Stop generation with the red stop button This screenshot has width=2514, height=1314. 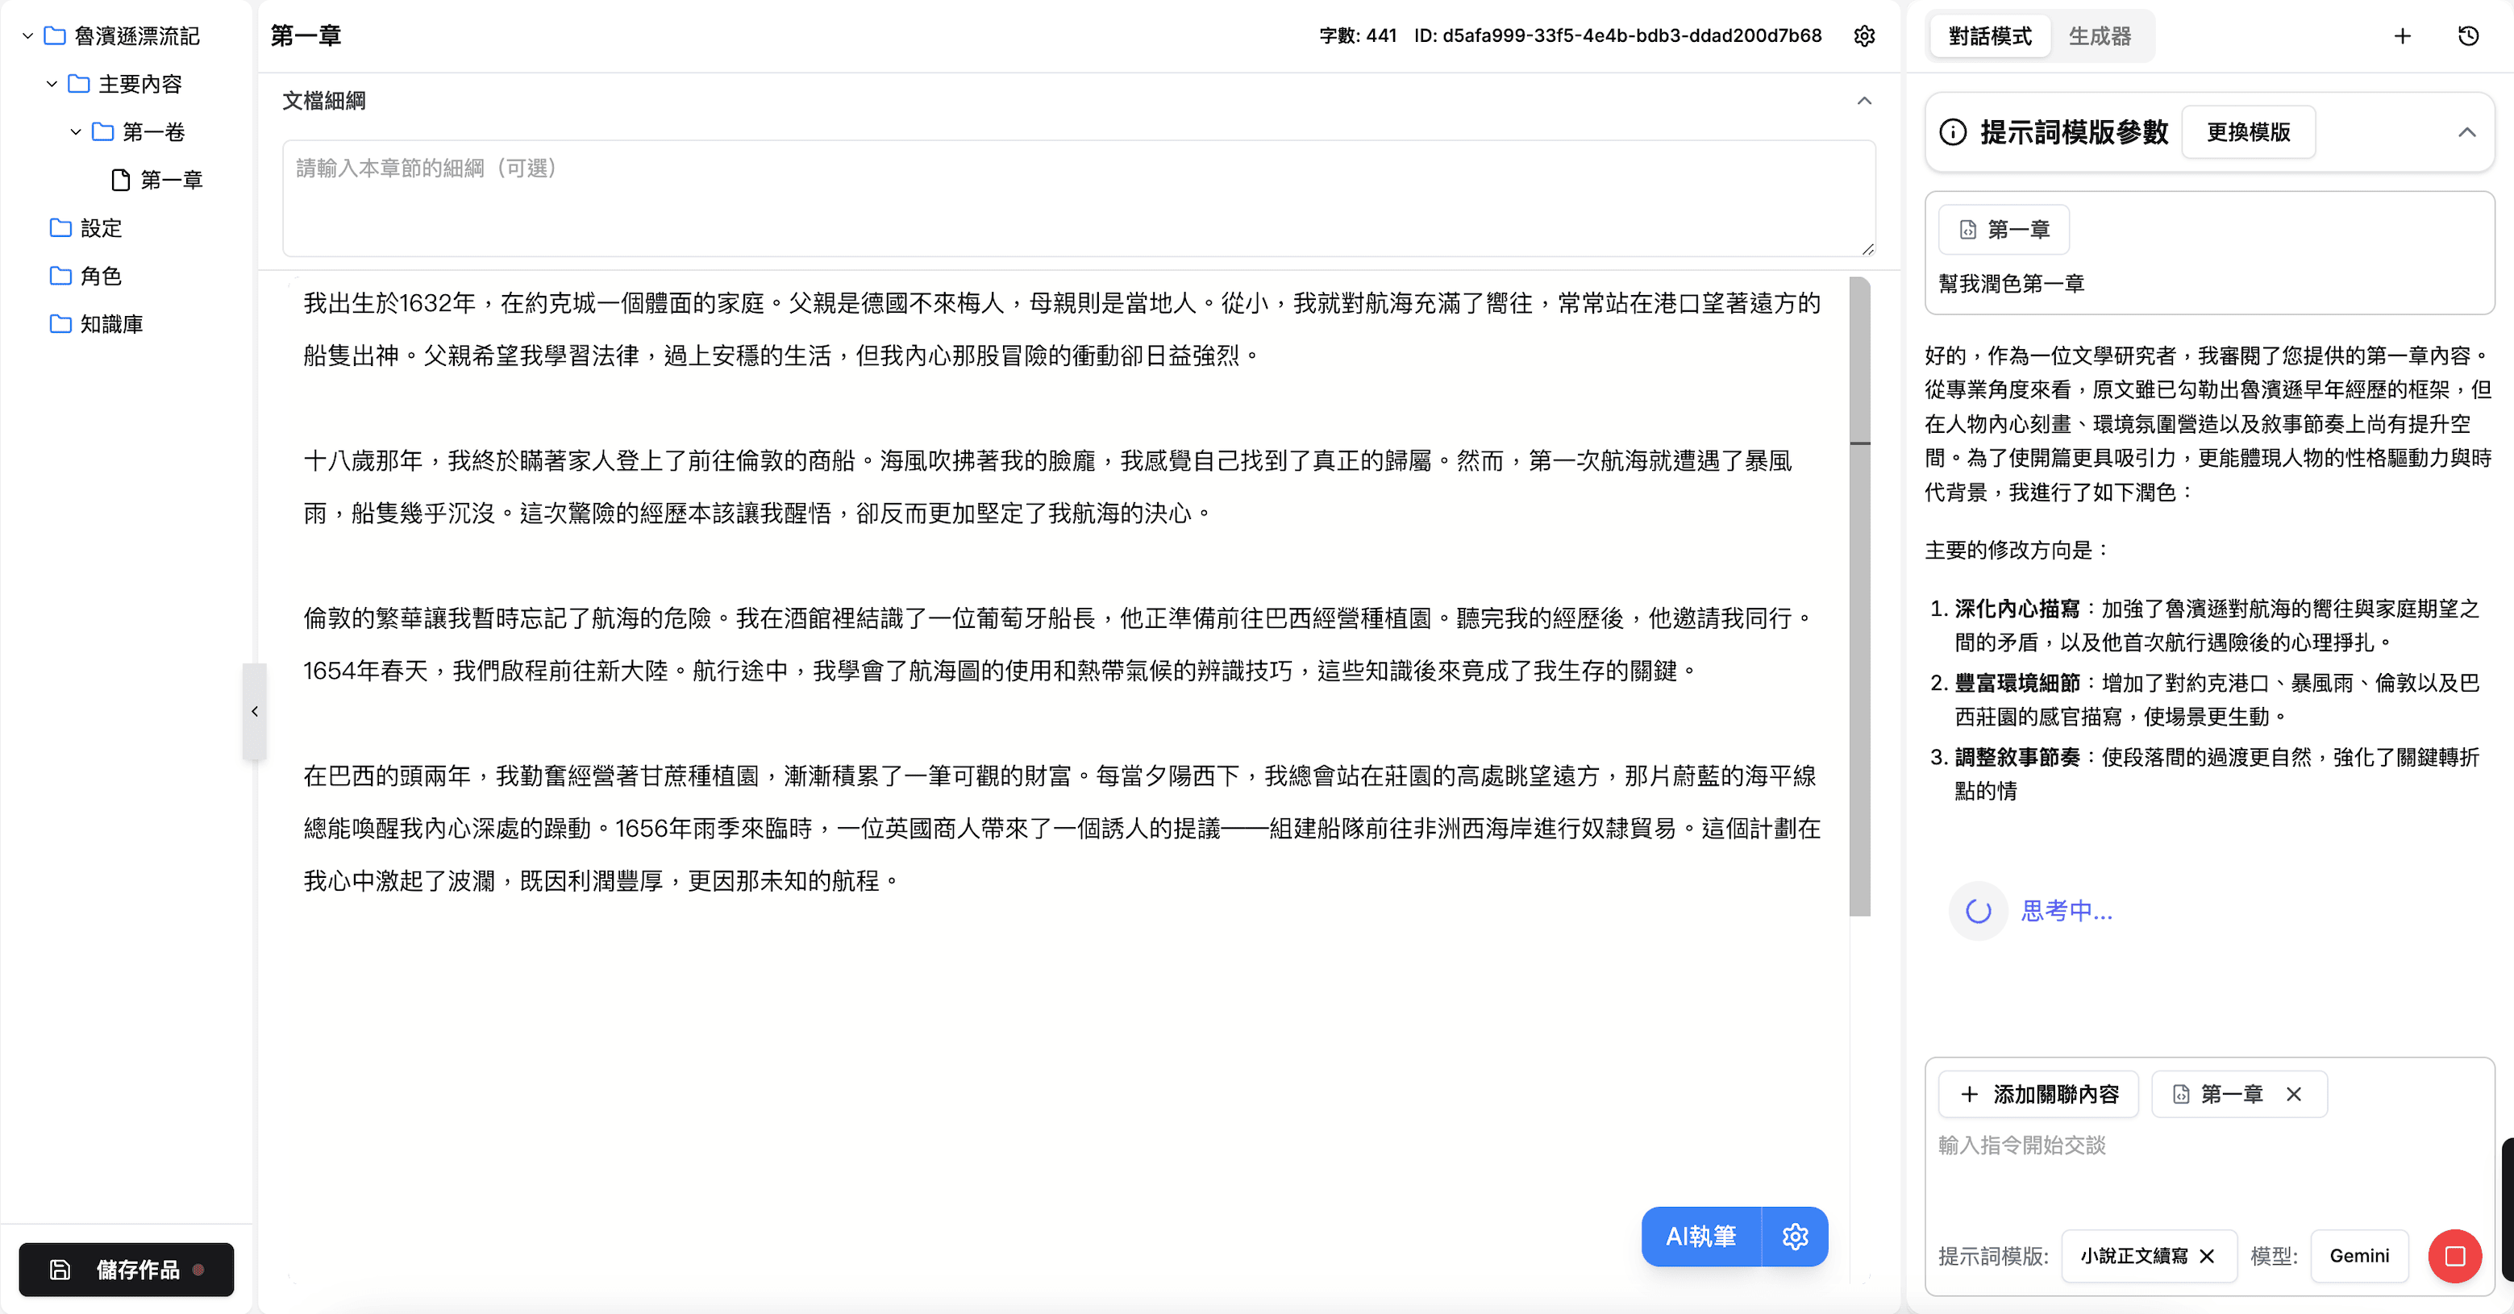click(2454, 1255)
